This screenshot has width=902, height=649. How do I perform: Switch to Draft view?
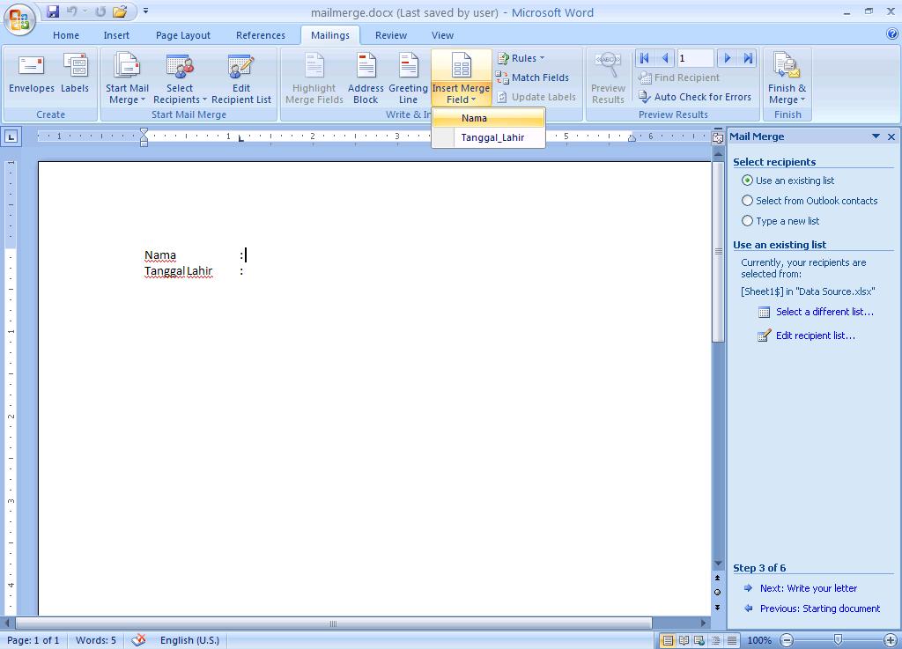coord(732,640)
